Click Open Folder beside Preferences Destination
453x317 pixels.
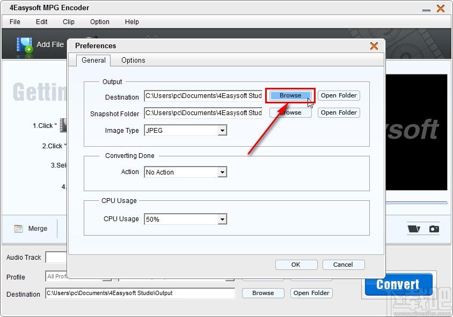click(339, 95)
